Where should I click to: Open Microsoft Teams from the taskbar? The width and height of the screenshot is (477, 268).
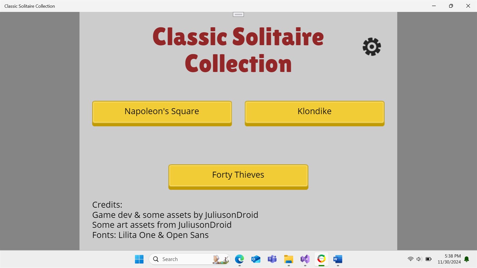(x=272, y=259)
